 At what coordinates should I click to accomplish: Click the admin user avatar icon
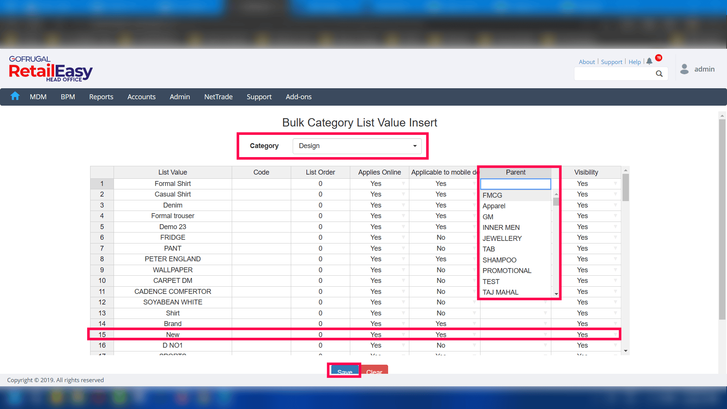pos(684,69)
